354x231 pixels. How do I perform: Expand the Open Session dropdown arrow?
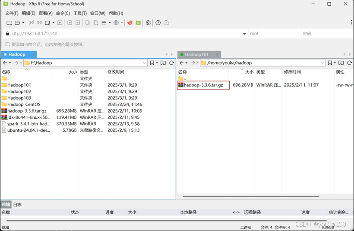point(23,22)
